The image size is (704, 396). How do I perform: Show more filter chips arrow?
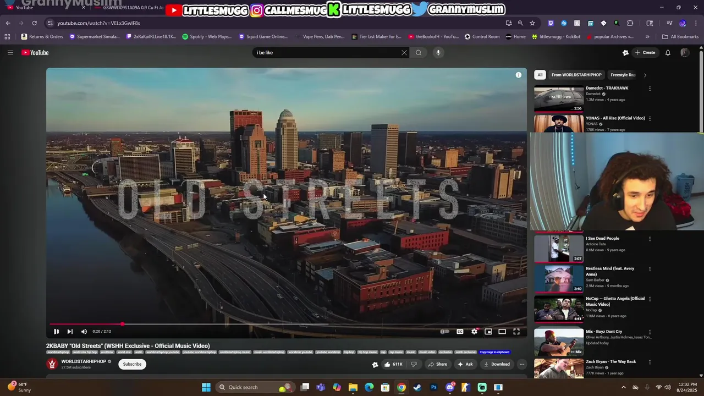coord(645,75)
